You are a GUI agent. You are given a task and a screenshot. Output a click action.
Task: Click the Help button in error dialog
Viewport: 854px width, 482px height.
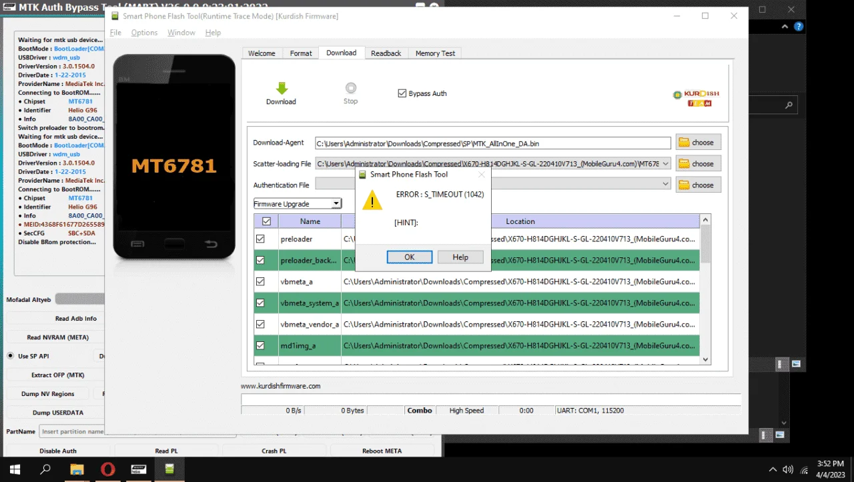click(460, 257)
